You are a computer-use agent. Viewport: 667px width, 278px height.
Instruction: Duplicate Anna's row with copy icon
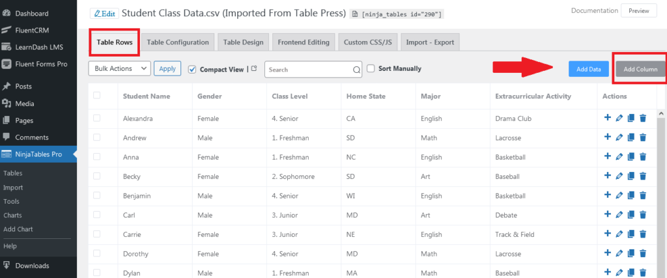pyautogui.click(x=631, y=157)
